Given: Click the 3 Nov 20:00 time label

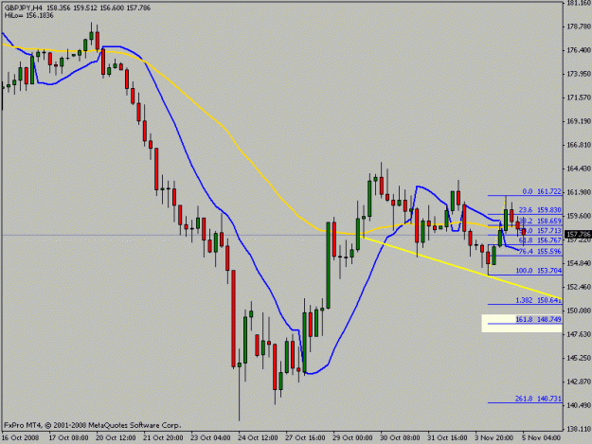Looking at the screenshot, I should pos(493,438).
